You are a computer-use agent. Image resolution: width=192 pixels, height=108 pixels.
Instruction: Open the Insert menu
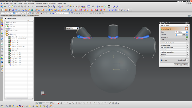click(x=15, y=3)
